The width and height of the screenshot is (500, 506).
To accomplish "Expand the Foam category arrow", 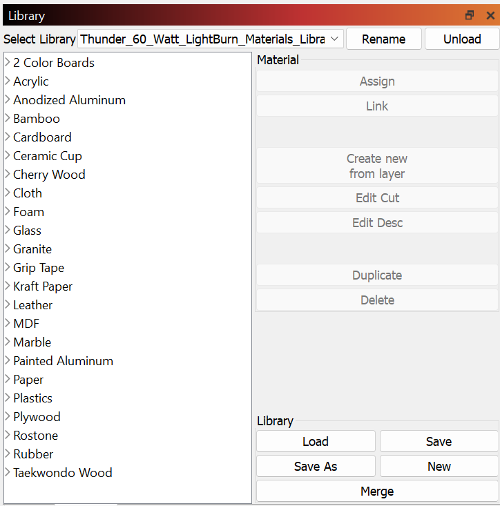I will [8, 211].
